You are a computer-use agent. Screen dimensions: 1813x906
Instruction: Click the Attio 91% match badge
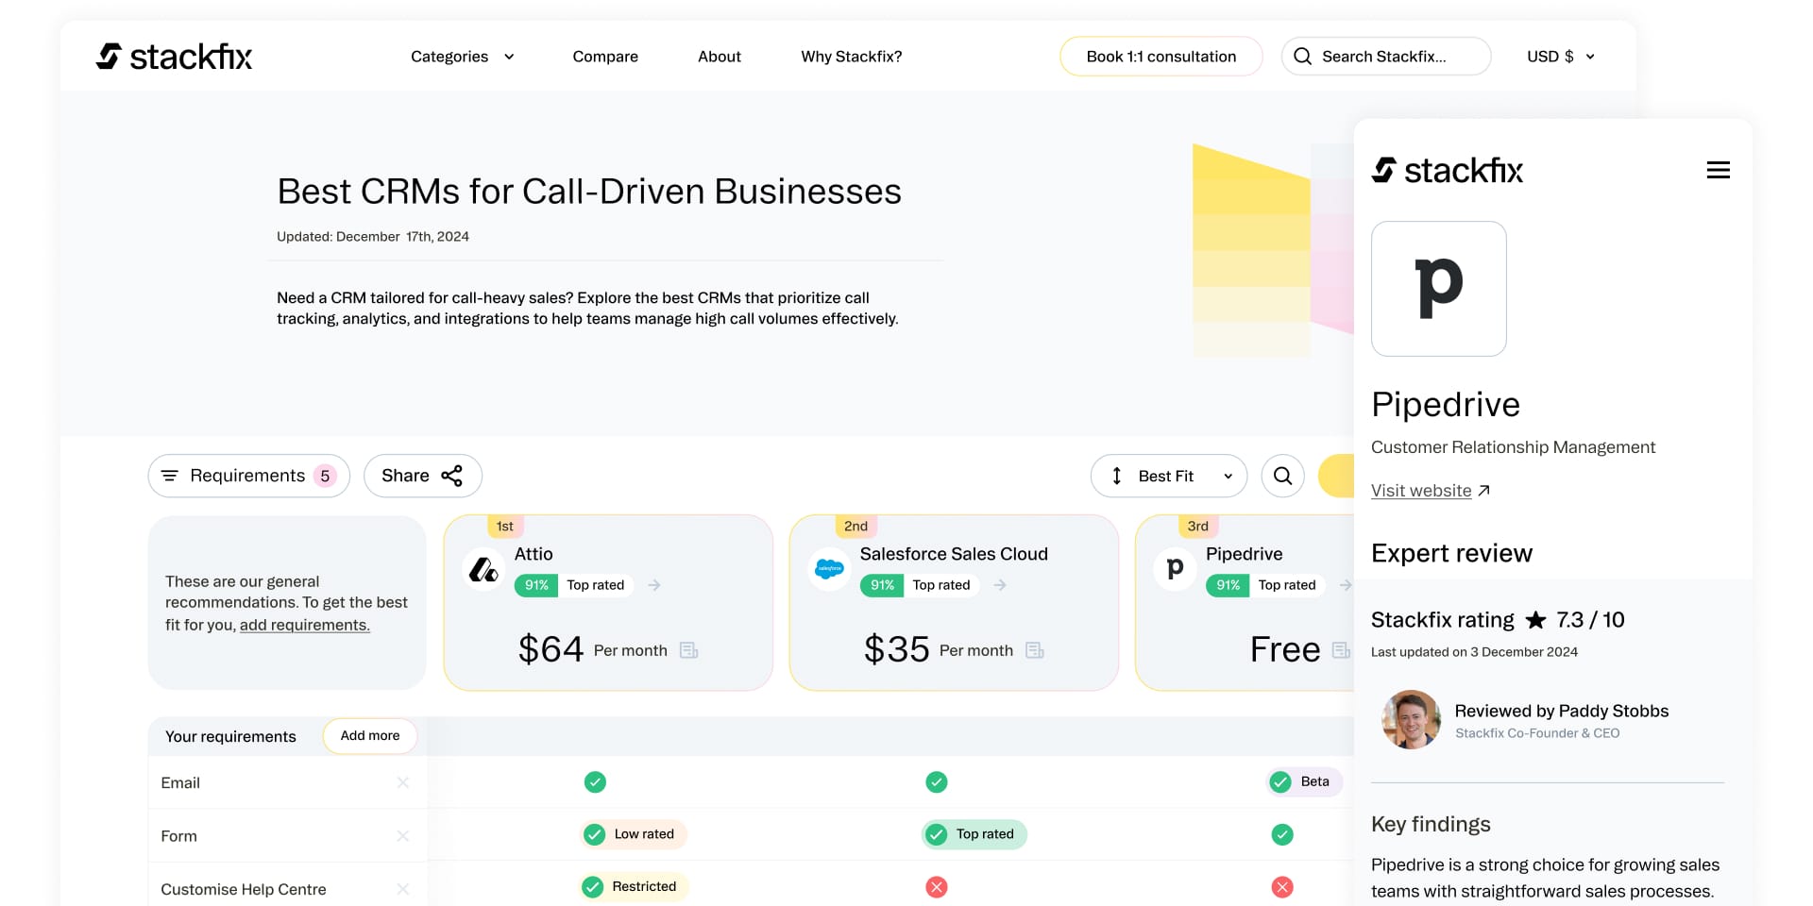click(x=536, y=585)
